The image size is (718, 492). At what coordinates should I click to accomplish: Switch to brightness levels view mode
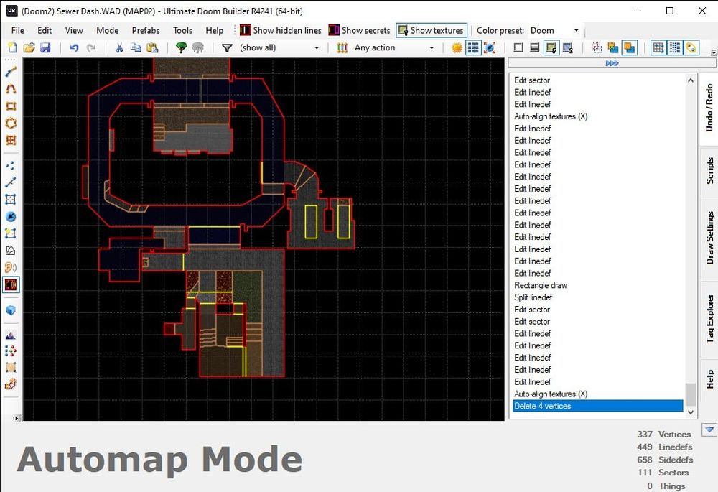tap(534, 47)
